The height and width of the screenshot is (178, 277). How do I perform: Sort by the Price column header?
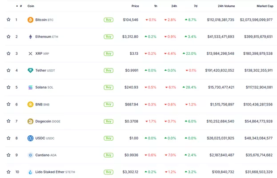point(135,6)
